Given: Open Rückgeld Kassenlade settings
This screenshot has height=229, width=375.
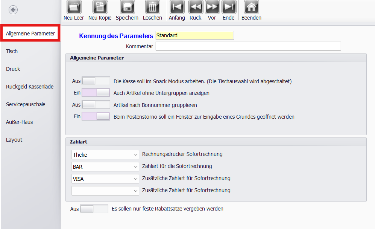Looking at the screenshot, I should tap(30, 87).
